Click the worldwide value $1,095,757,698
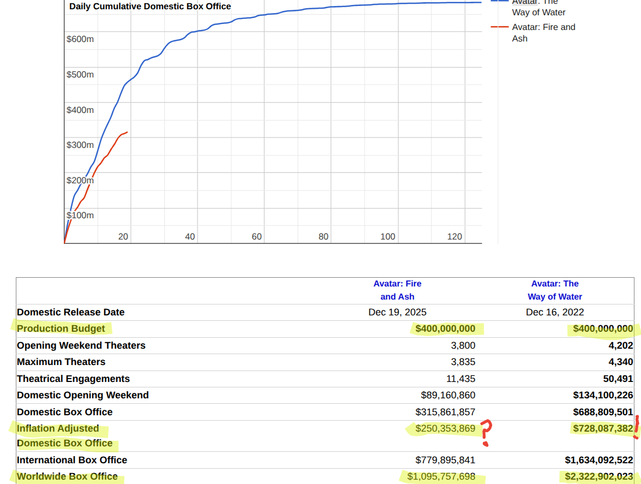The image size is (641, 484). (x=445, y=476)
